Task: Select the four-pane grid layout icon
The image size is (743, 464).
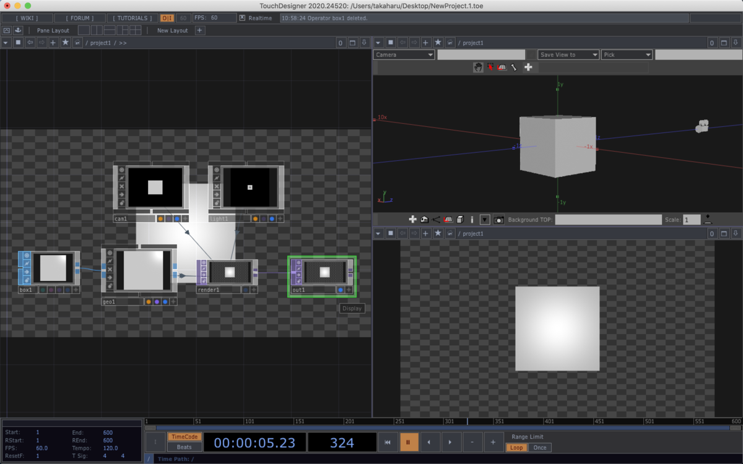Action: (136, 30)
